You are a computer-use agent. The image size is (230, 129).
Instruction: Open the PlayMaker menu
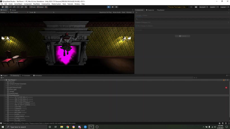tap(37, 4)
